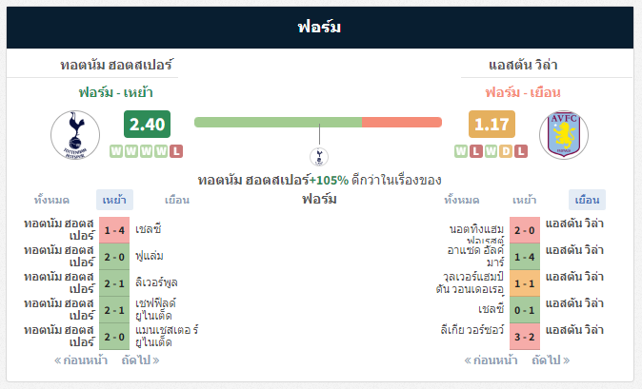Click Tottenham's red L form badge
Viewport: 642px width, 389px height.
pyautogui.click(x=176, y=151)
